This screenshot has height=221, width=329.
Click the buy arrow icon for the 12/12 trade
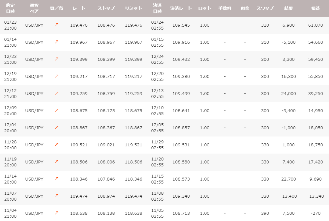click(x=56, y=93)
